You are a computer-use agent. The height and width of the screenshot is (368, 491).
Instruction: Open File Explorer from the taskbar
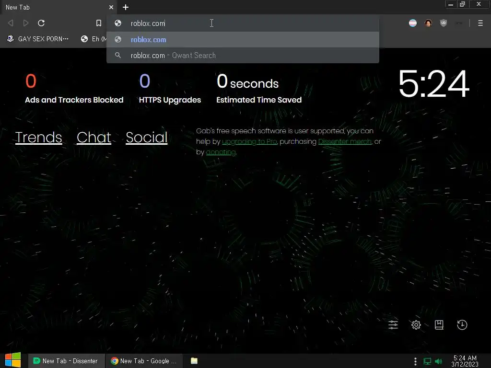point(194,361)
